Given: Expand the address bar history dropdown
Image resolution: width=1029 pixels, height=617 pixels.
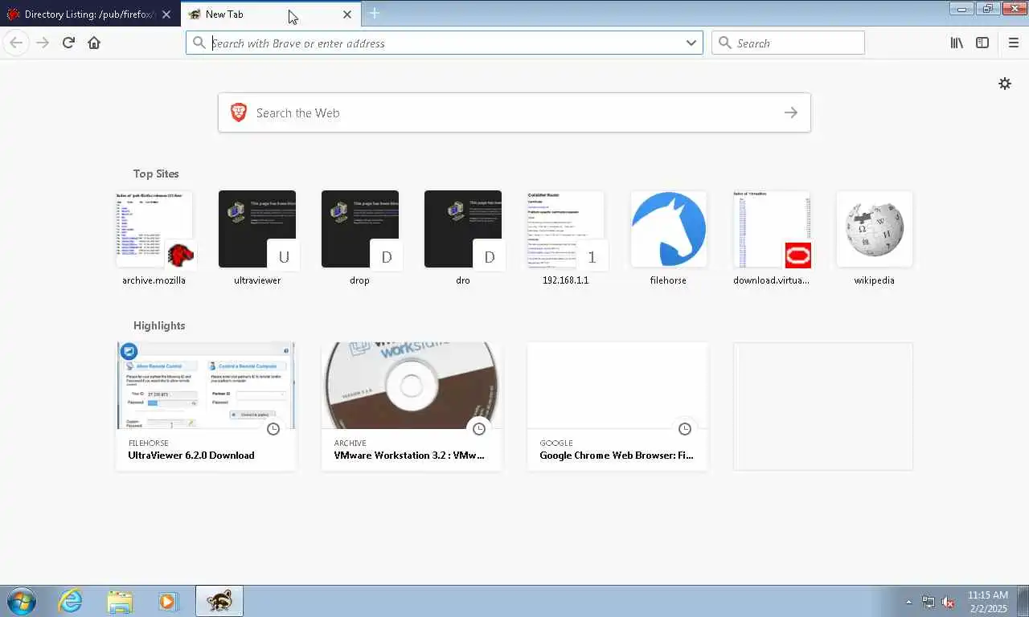Looking at the screenshot, I should click(x=691, y=43).
